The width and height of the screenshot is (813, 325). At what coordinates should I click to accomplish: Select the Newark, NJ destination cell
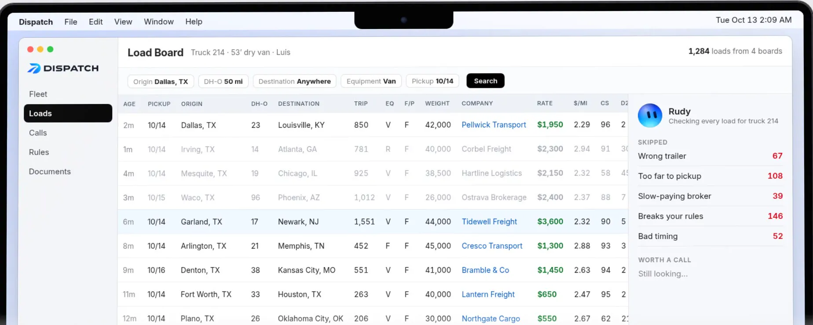pyautogui.click(x=298, y=222)
